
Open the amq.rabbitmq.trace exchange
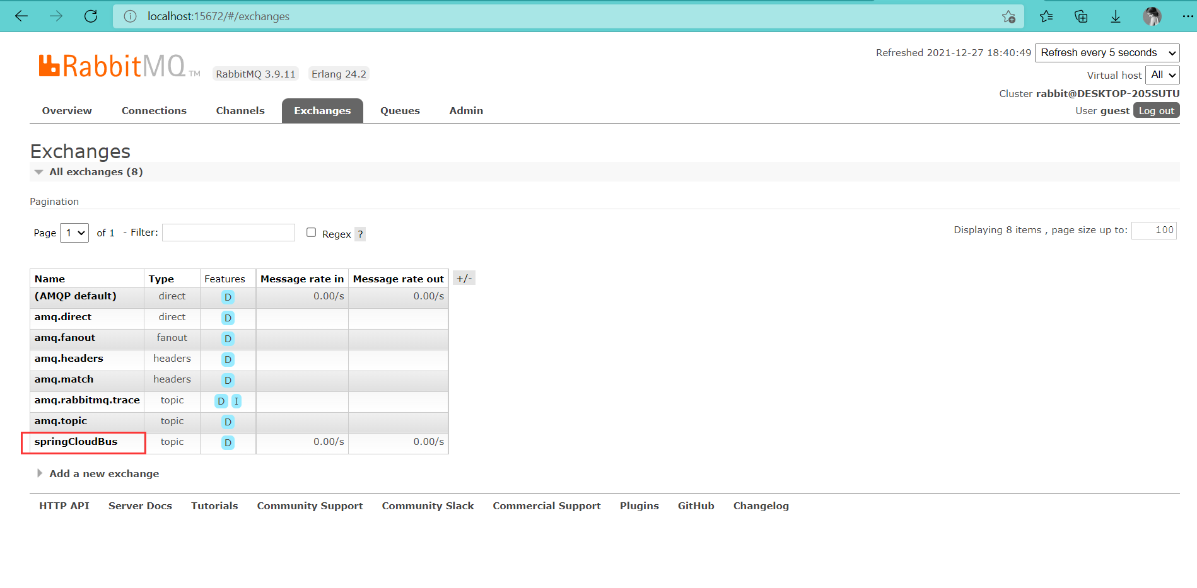87,400
